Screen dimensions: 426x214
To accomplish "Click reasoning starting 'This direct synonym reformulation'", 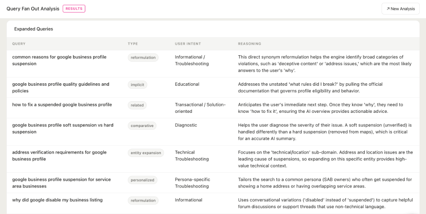I will coord(324,64).
